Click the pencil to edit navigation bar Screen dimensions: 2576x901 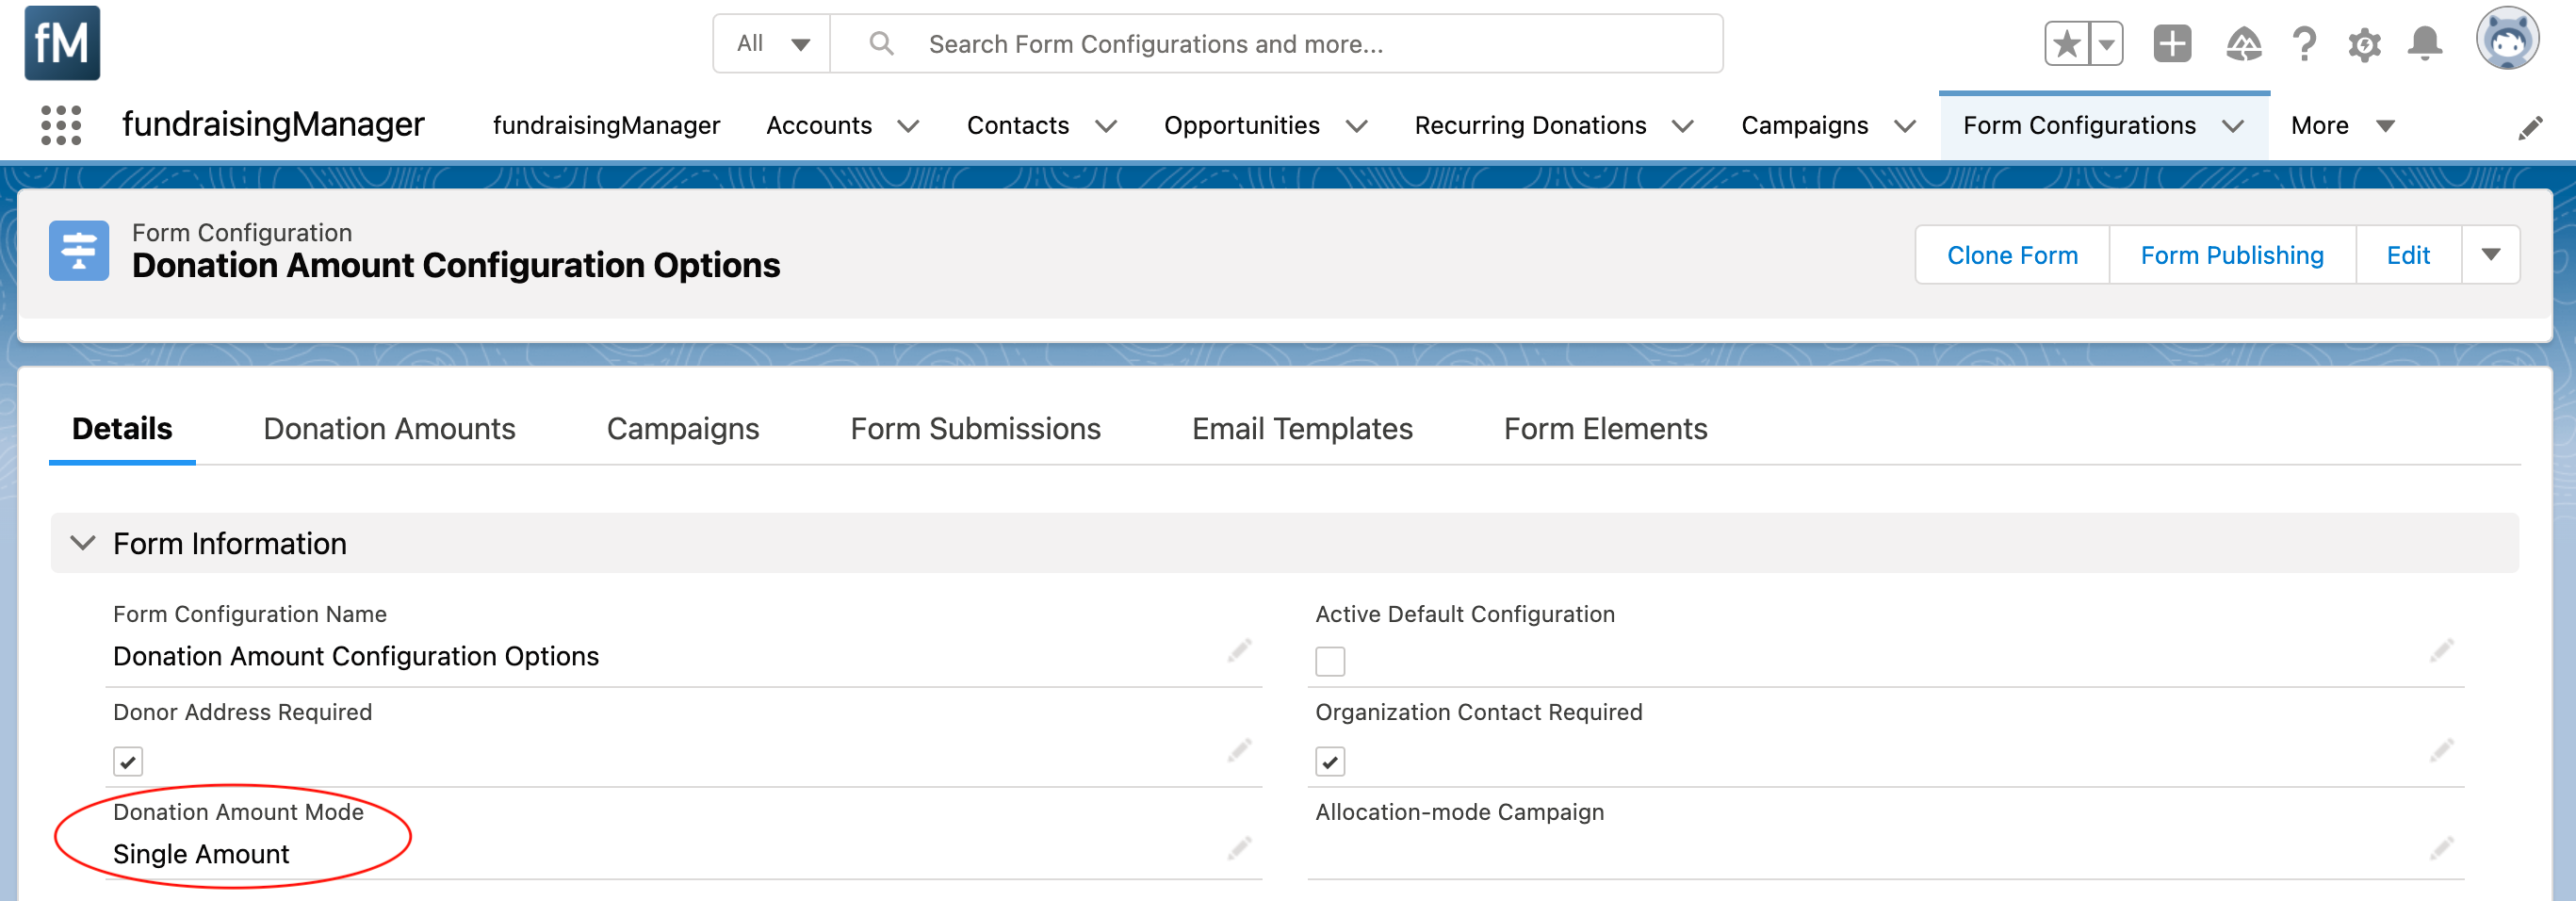tap(2530, 128)
